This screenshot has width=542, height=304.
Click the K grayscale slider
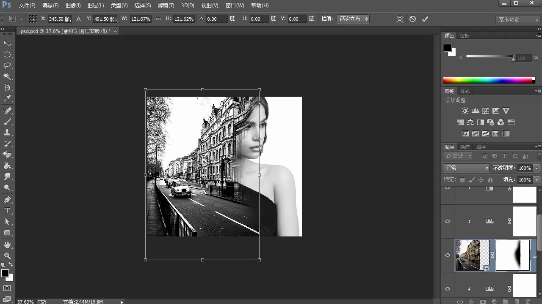tap(490, 57)
